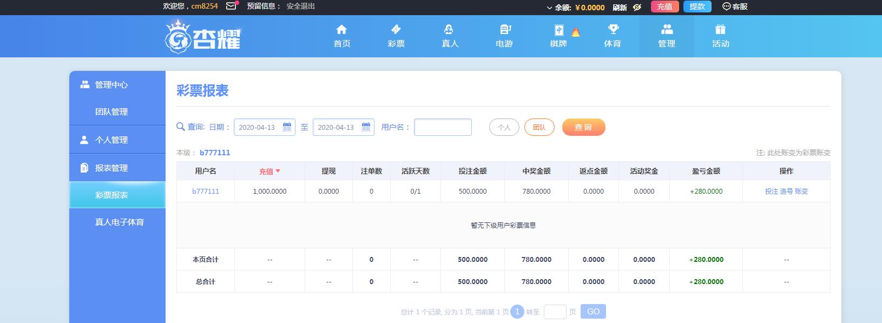Open the mail envelope icon
The width and height of the screenshot is (882, 323).
(231, 6)
